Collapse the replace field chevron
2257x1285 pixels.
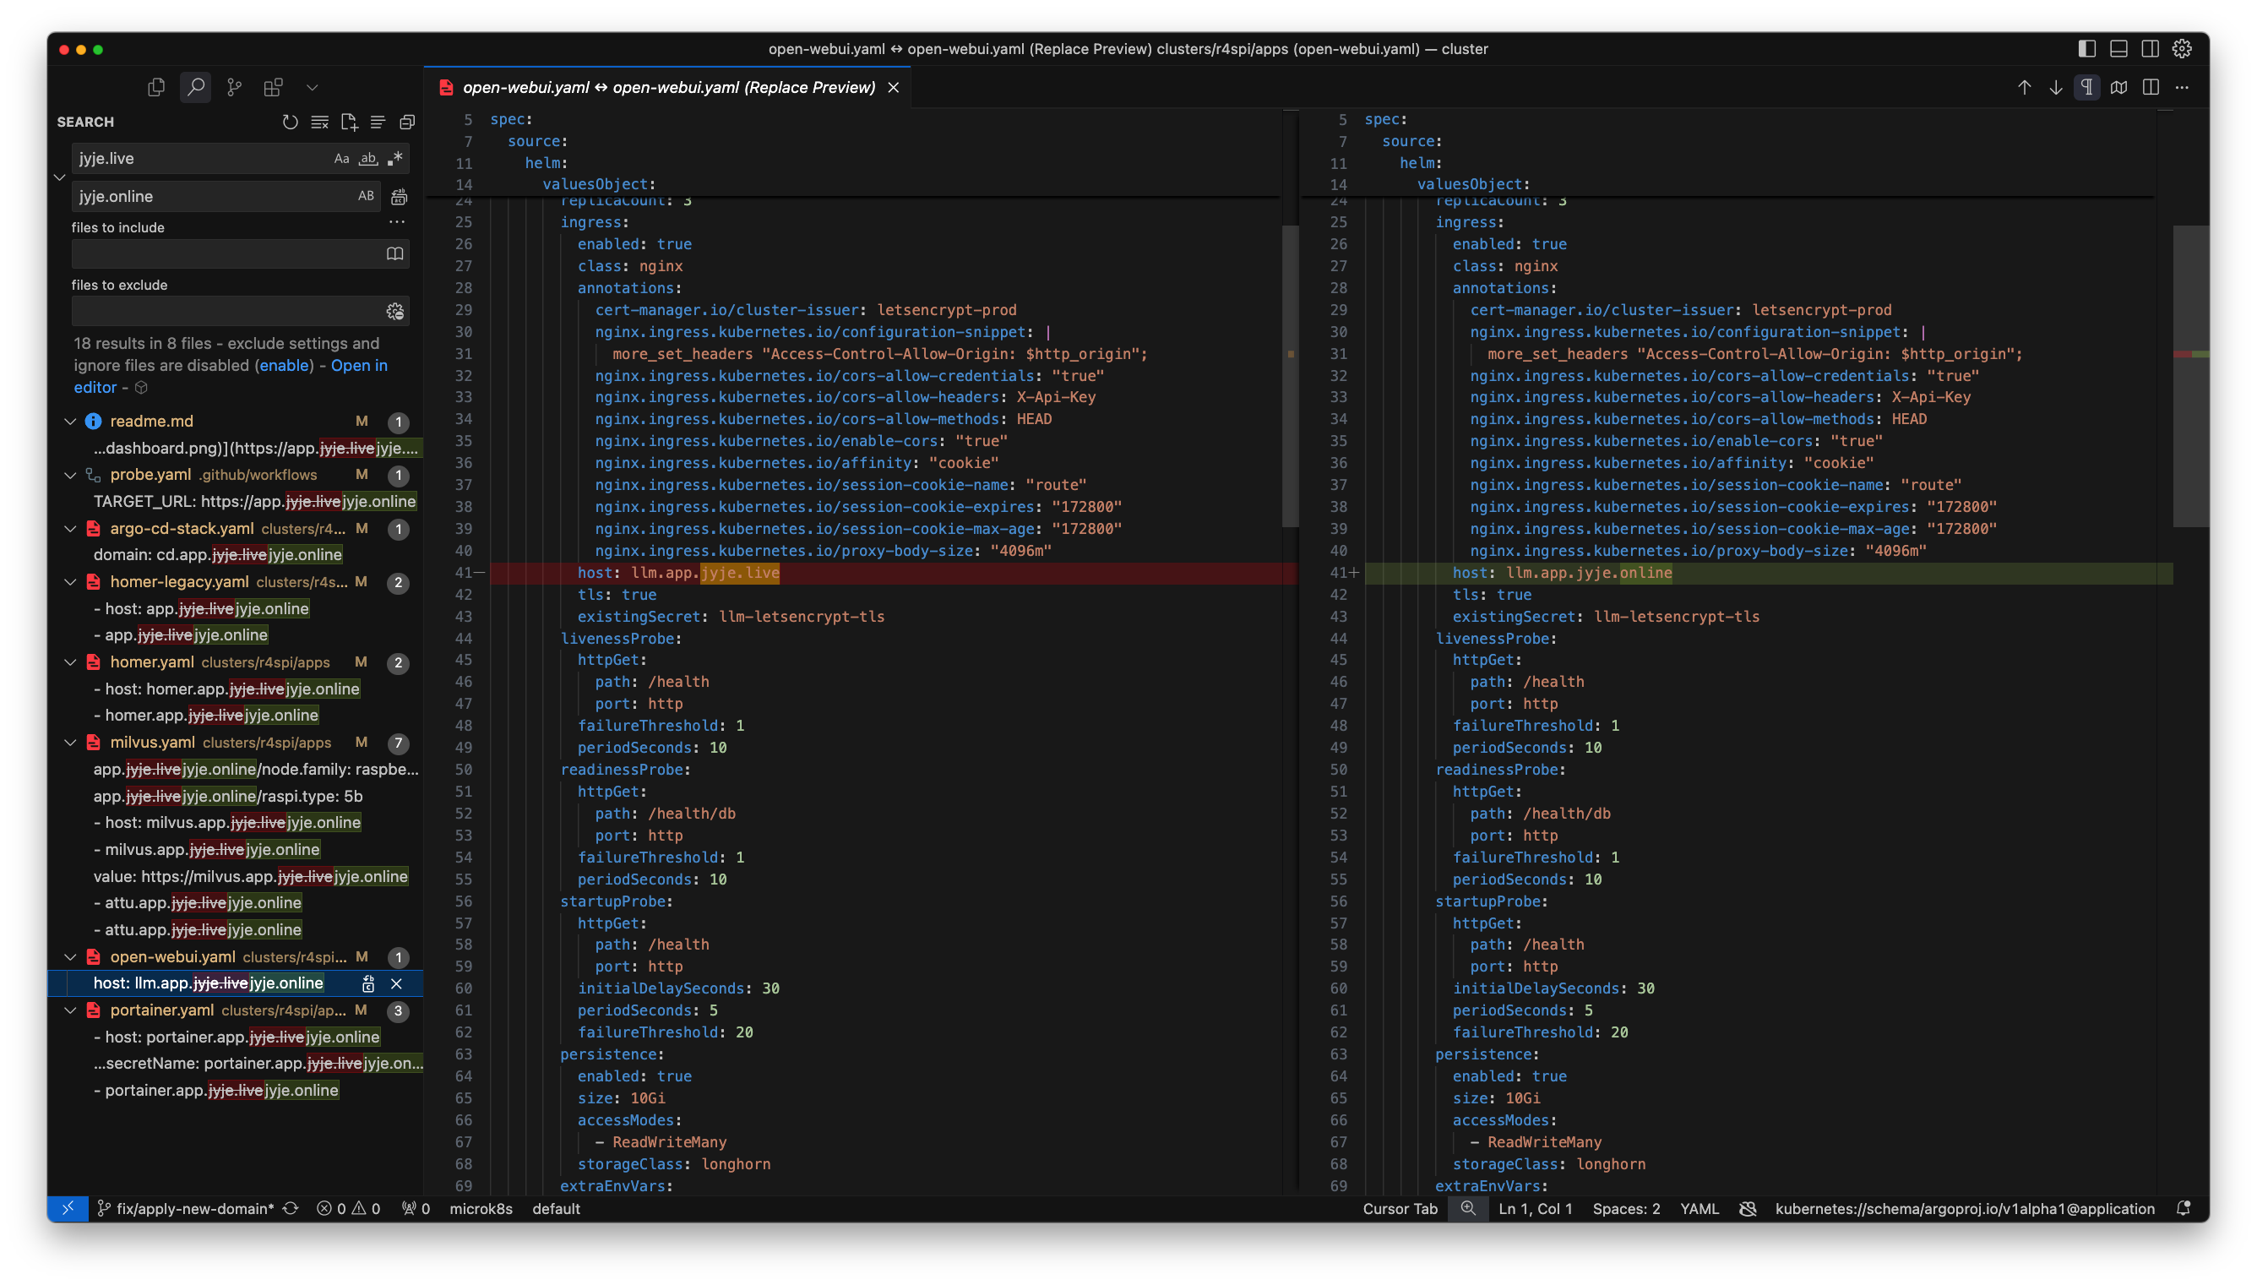[59, 177]
